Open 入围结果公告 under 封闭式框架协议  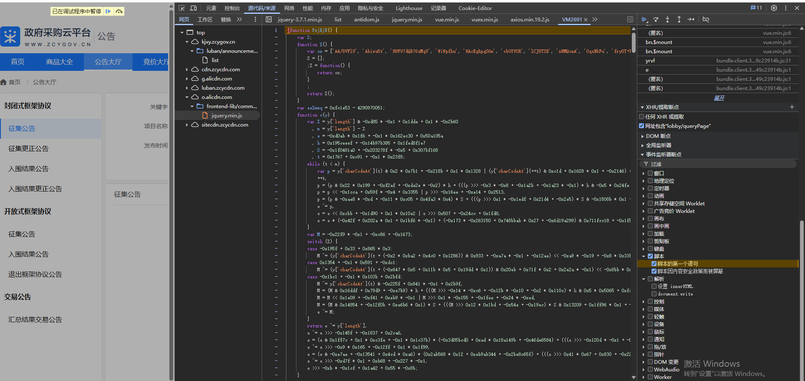click(29, 168)
